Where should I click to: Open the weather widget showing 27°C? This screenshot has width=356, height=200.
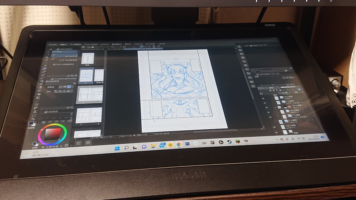click(x=37, y=153)
